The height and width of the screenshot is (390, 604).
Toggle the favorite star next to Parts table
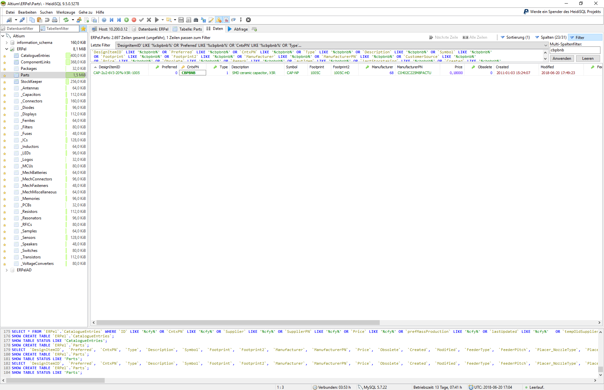click(x=5, y=75)
